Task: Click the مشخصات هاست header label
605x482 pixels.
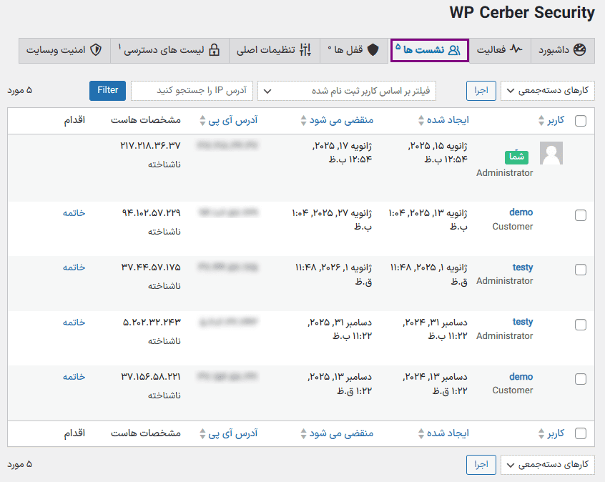Action: (x=146, y=120)
